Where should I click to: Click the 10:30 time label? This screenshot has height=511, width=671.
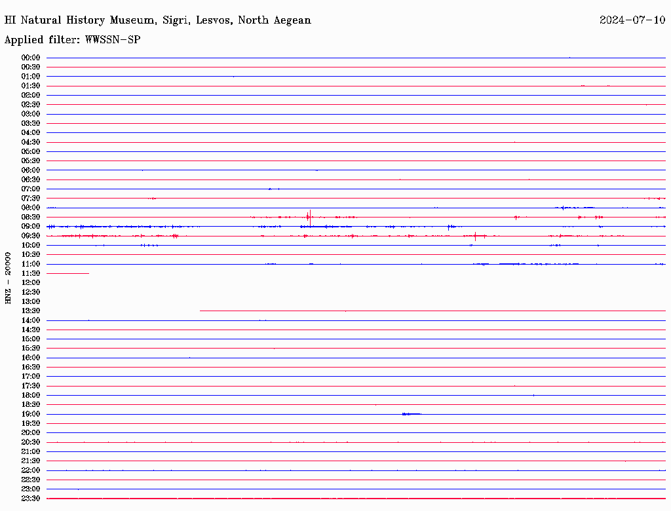pyautogui.click(x=31, y=255)
